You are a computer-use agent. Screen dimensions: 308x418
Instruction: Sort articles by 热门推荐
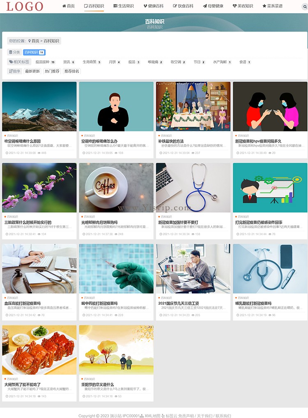pyautogui.click(x=52, y=71)
